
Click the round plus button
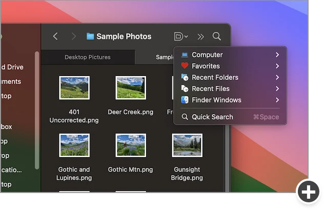point(308,192)
